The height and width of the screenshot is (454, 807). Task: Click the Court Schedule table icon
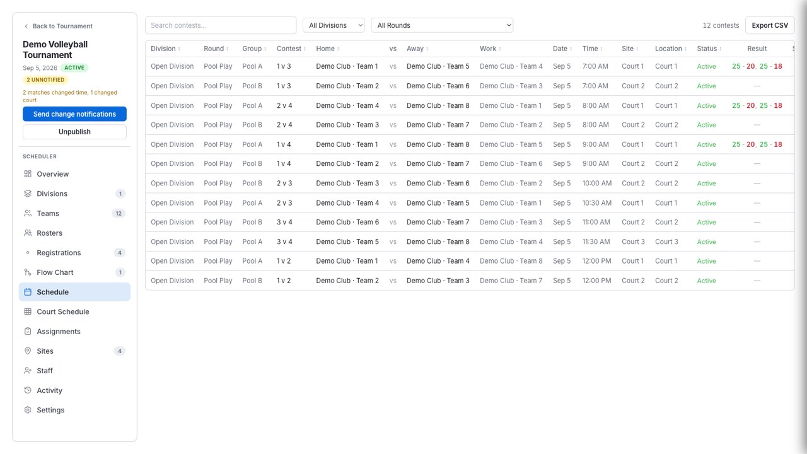tap(28, 311)
